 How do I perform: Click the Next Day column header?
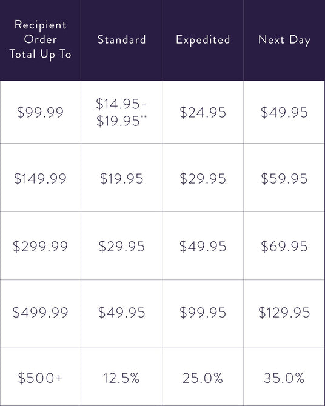click(x=284, y=41)
